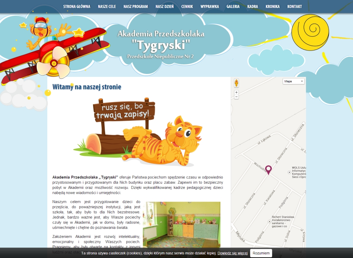This screenshot has height=258, width=353.
Task: Go to WYPRAWKA section
Action: pyautogui.click(x=210, y=6)
